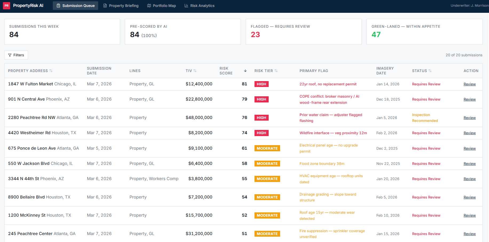Screen dimensions: 489x242
Task: Click the Primary Flag column header
Action: 314,71
